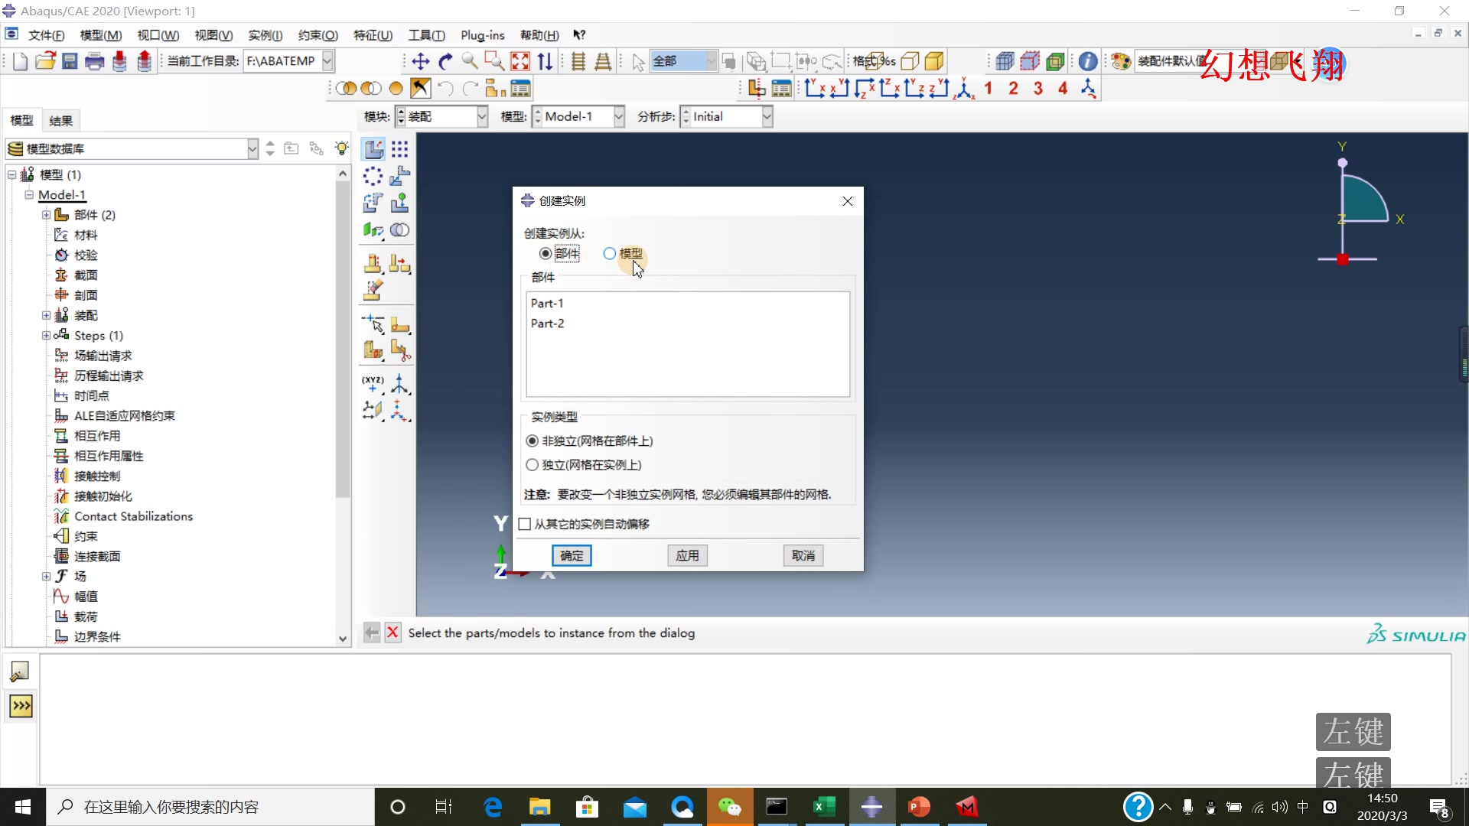The image size is (1469, 826).
Task: Switch to the 结果 tab
Action: (x=60, y=121)
